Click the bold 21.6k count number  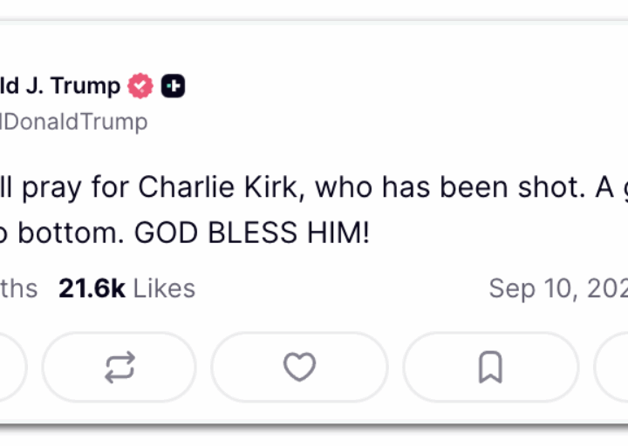point(92,288)
